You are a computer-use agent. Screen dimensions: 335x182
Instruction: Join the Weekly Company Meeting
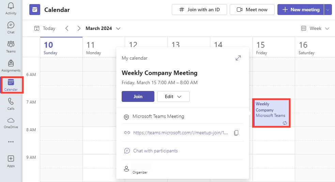(x=138, y=96)
